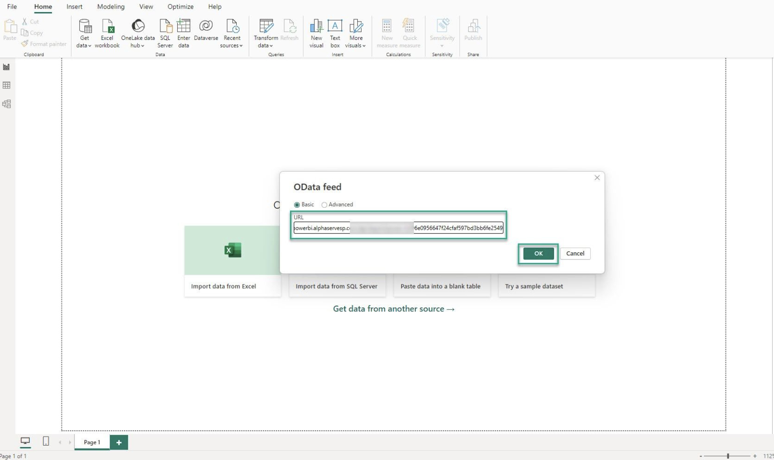Screen dimensions: 774x460
Task: Open the File menu
Action: pos(12,6)
